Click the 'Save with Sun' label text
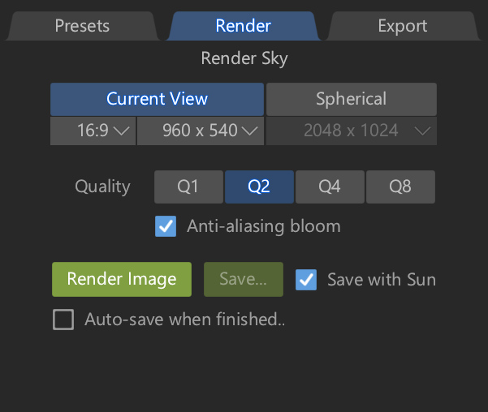This screenshot has height=412, width=488. (x=381, y=280)
